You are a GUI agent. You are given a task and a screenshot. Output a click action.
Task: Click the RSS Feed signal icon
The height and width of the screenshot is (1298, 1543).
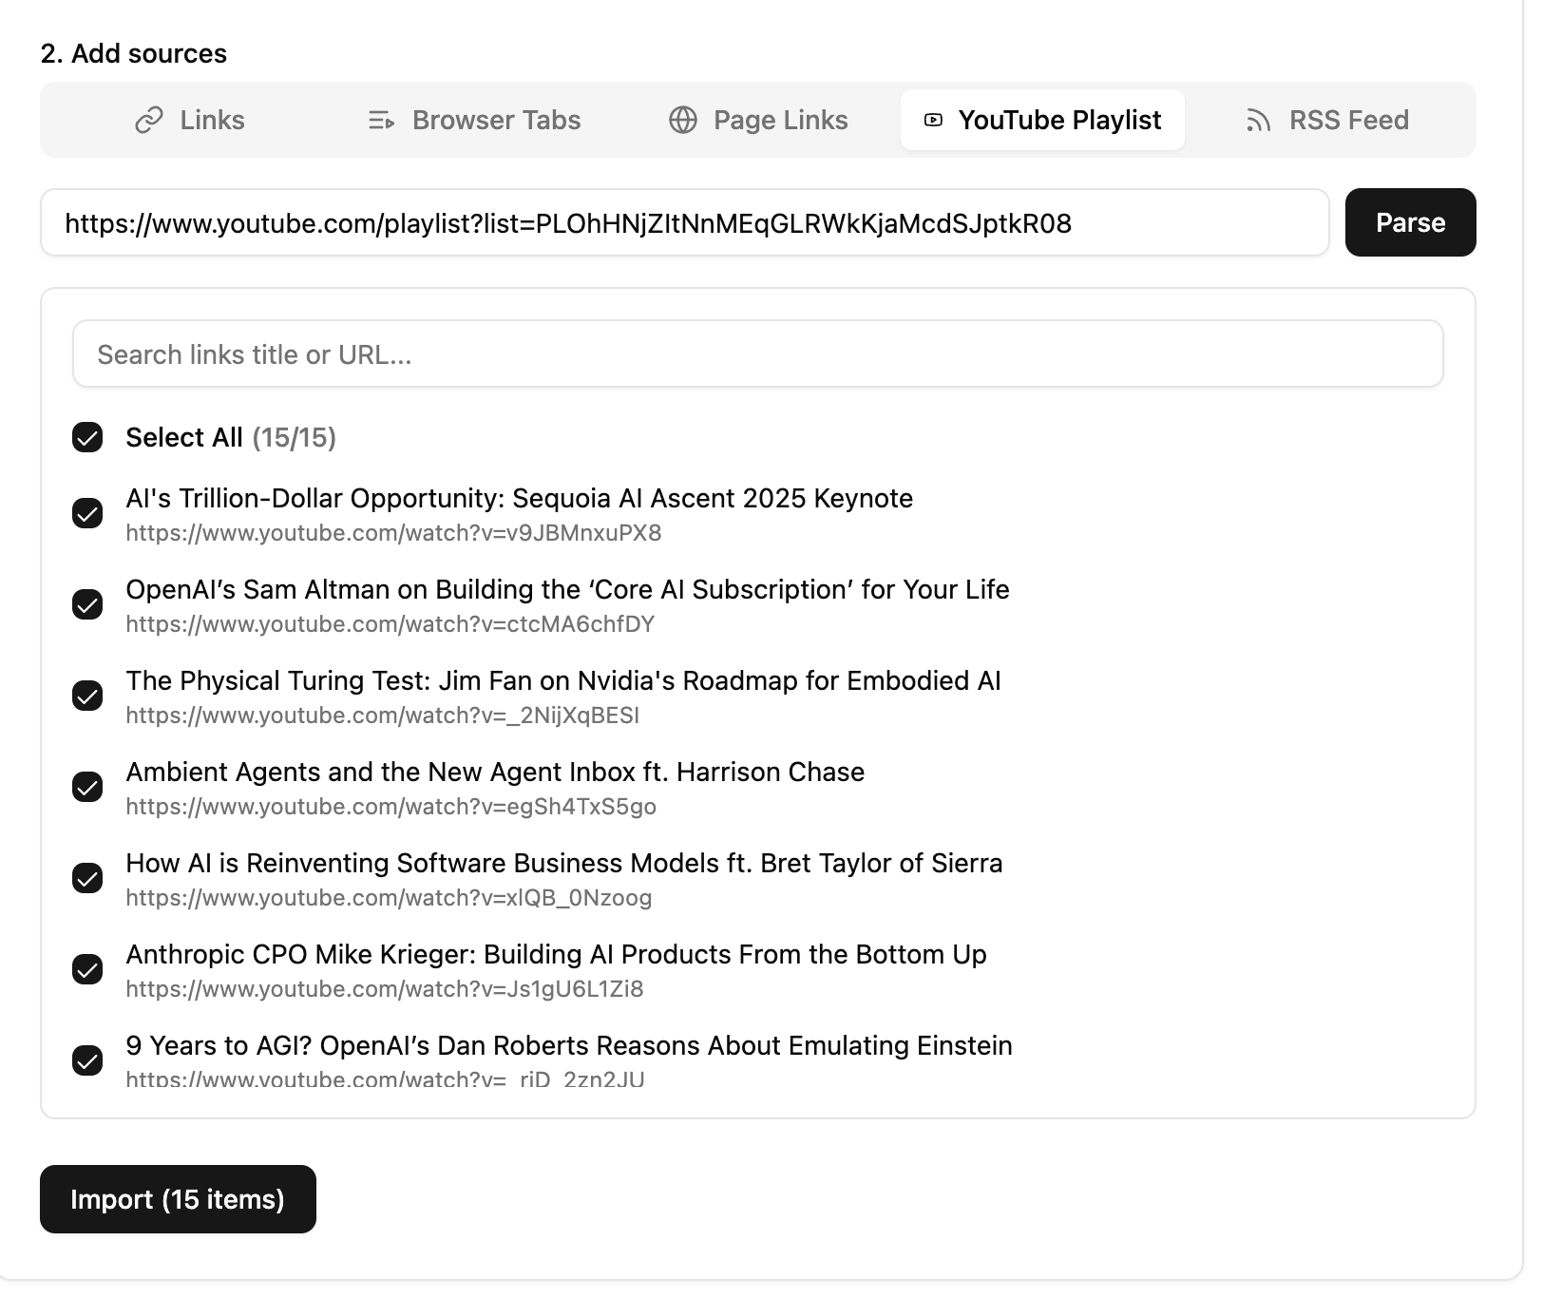[x=1258, y=121]
